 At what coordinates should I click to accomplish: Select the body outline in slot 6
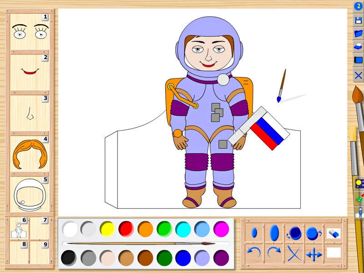point(19,229)
